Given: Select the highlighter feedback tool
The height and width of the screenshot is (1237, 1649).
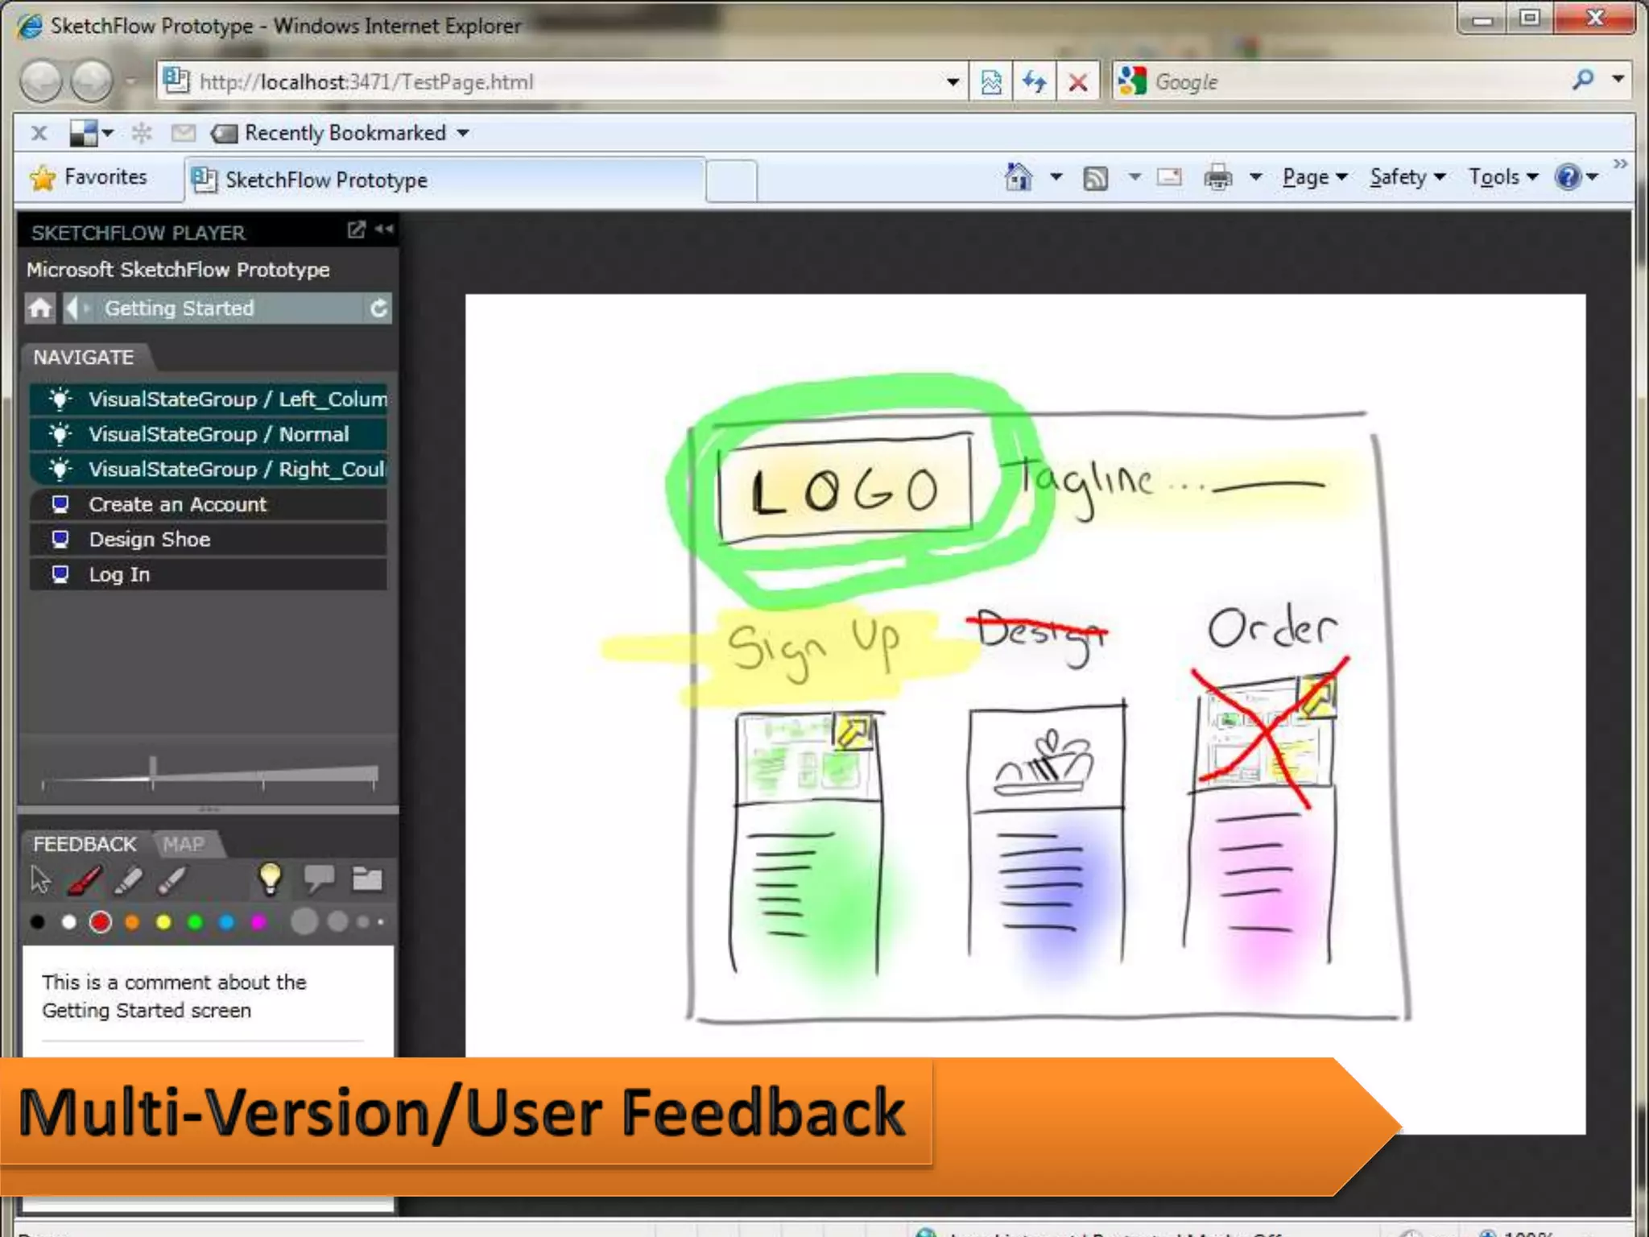Looking at the screenshot, I should point(128,879).
